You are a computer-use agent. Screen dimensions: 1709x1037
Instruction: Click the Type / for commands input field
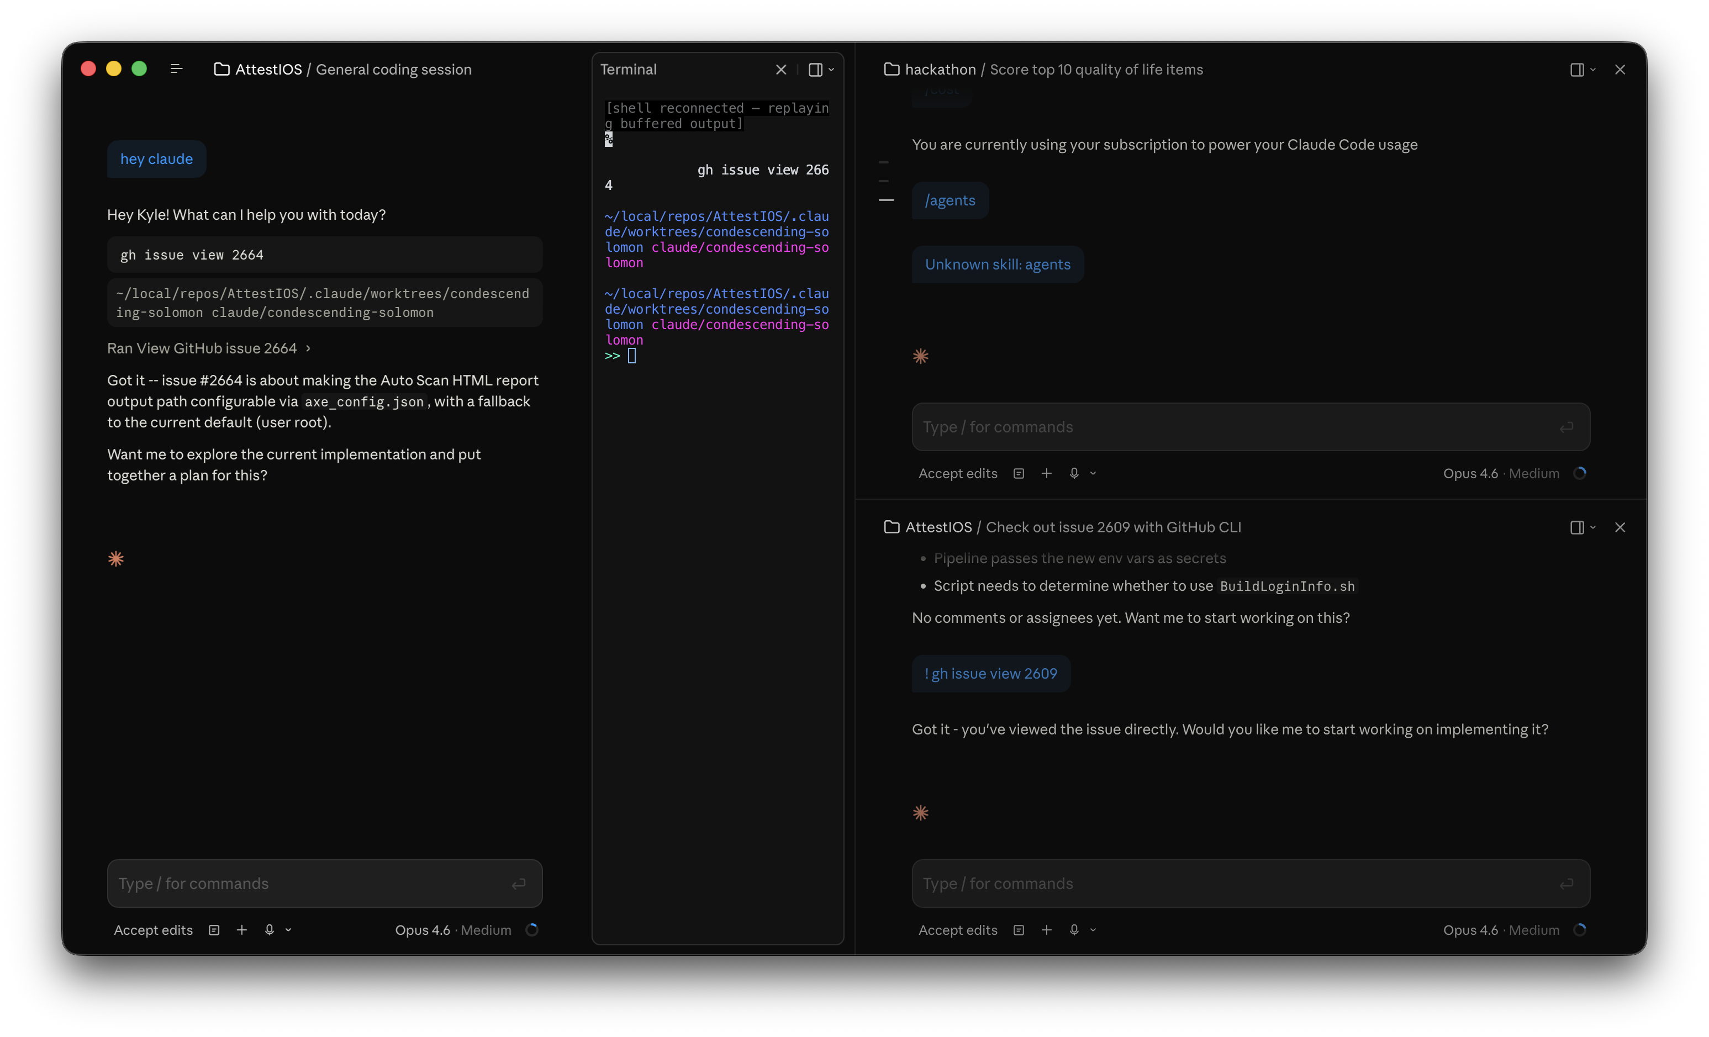pyautogui.click(x=324, y=883)
